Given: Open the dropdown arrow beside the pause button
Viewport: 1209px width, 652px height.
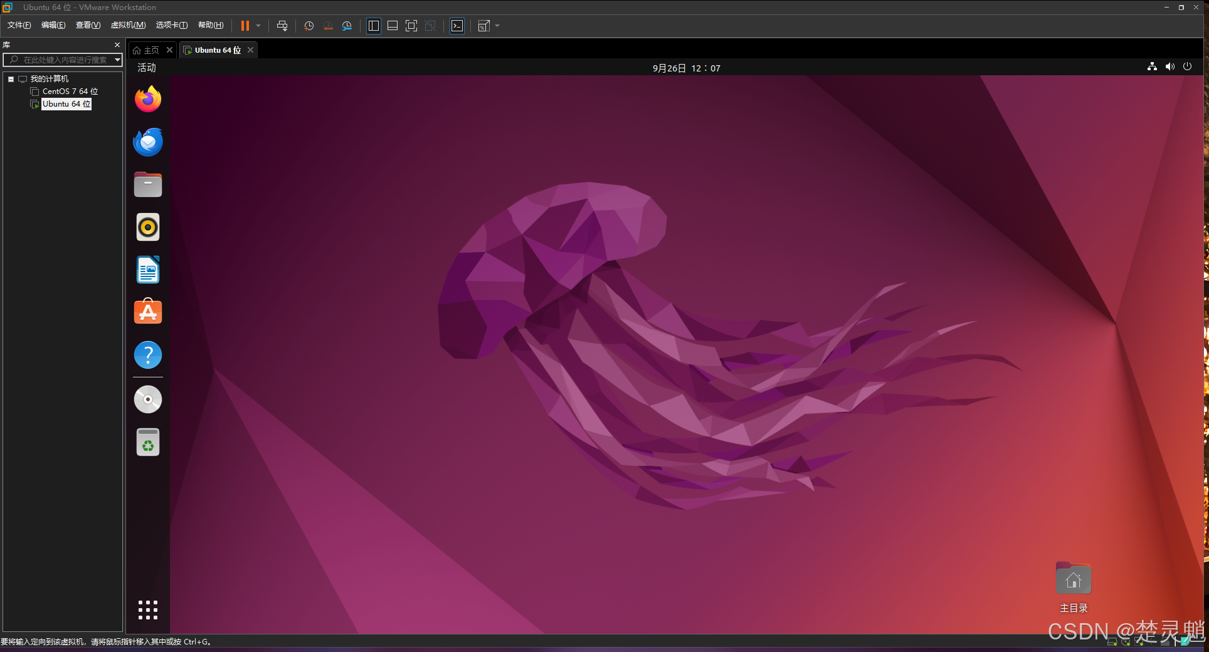Looking at the screenshot, I should click(x=258, y=26).
